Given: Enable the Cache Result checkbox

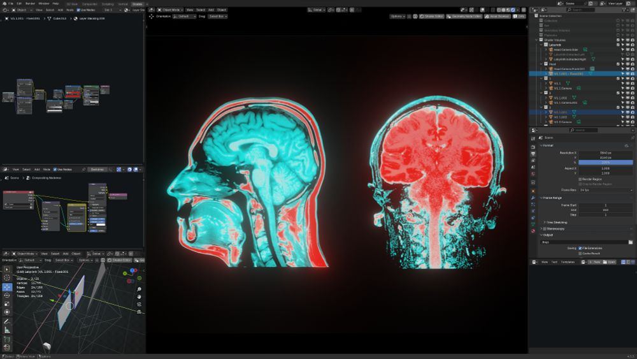Looking at the screenshot, I should (x=580, y=253).
